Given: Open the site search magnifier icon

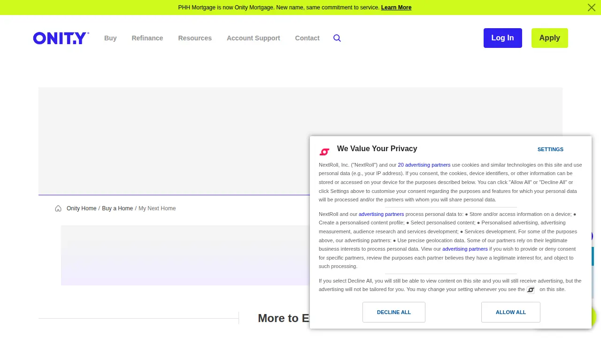Looking at the screenshot, I should click(x=337, y=38).
